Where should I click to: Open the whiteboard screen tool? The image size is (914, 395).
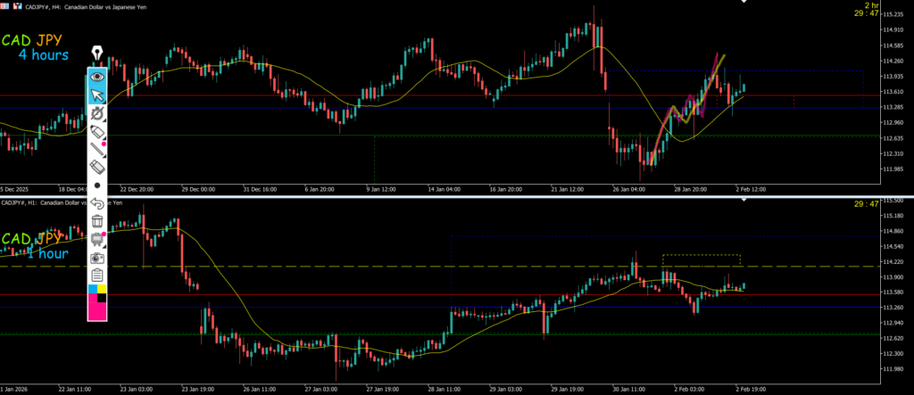click(97, 239)
